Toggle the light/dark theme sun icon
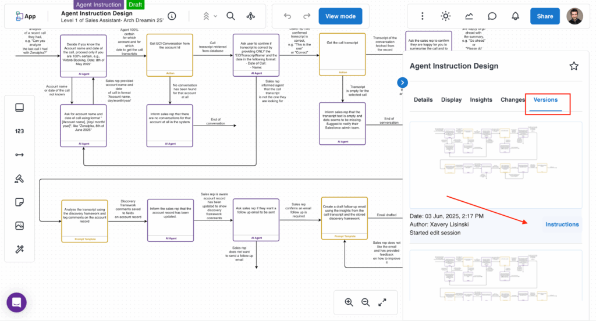The width and height of the screenshot is (596, 321). coord(445,16)
